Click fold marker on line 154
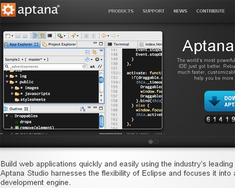235x188 pixels. click(119, 82)
